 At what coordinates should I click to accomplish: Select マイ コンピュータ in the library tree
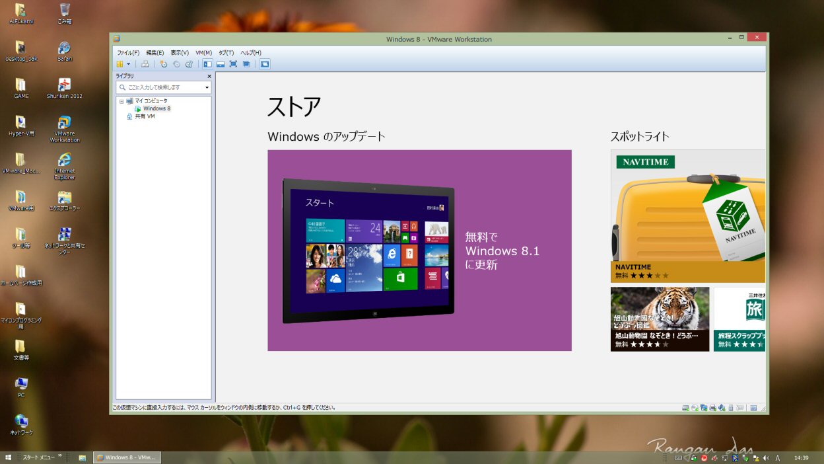(151, 101)
